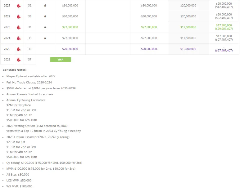Click the Red Sox logo beside age 37
Viewport: 240px width, 188px height.
pyautogui.click(x=19, y=60)
